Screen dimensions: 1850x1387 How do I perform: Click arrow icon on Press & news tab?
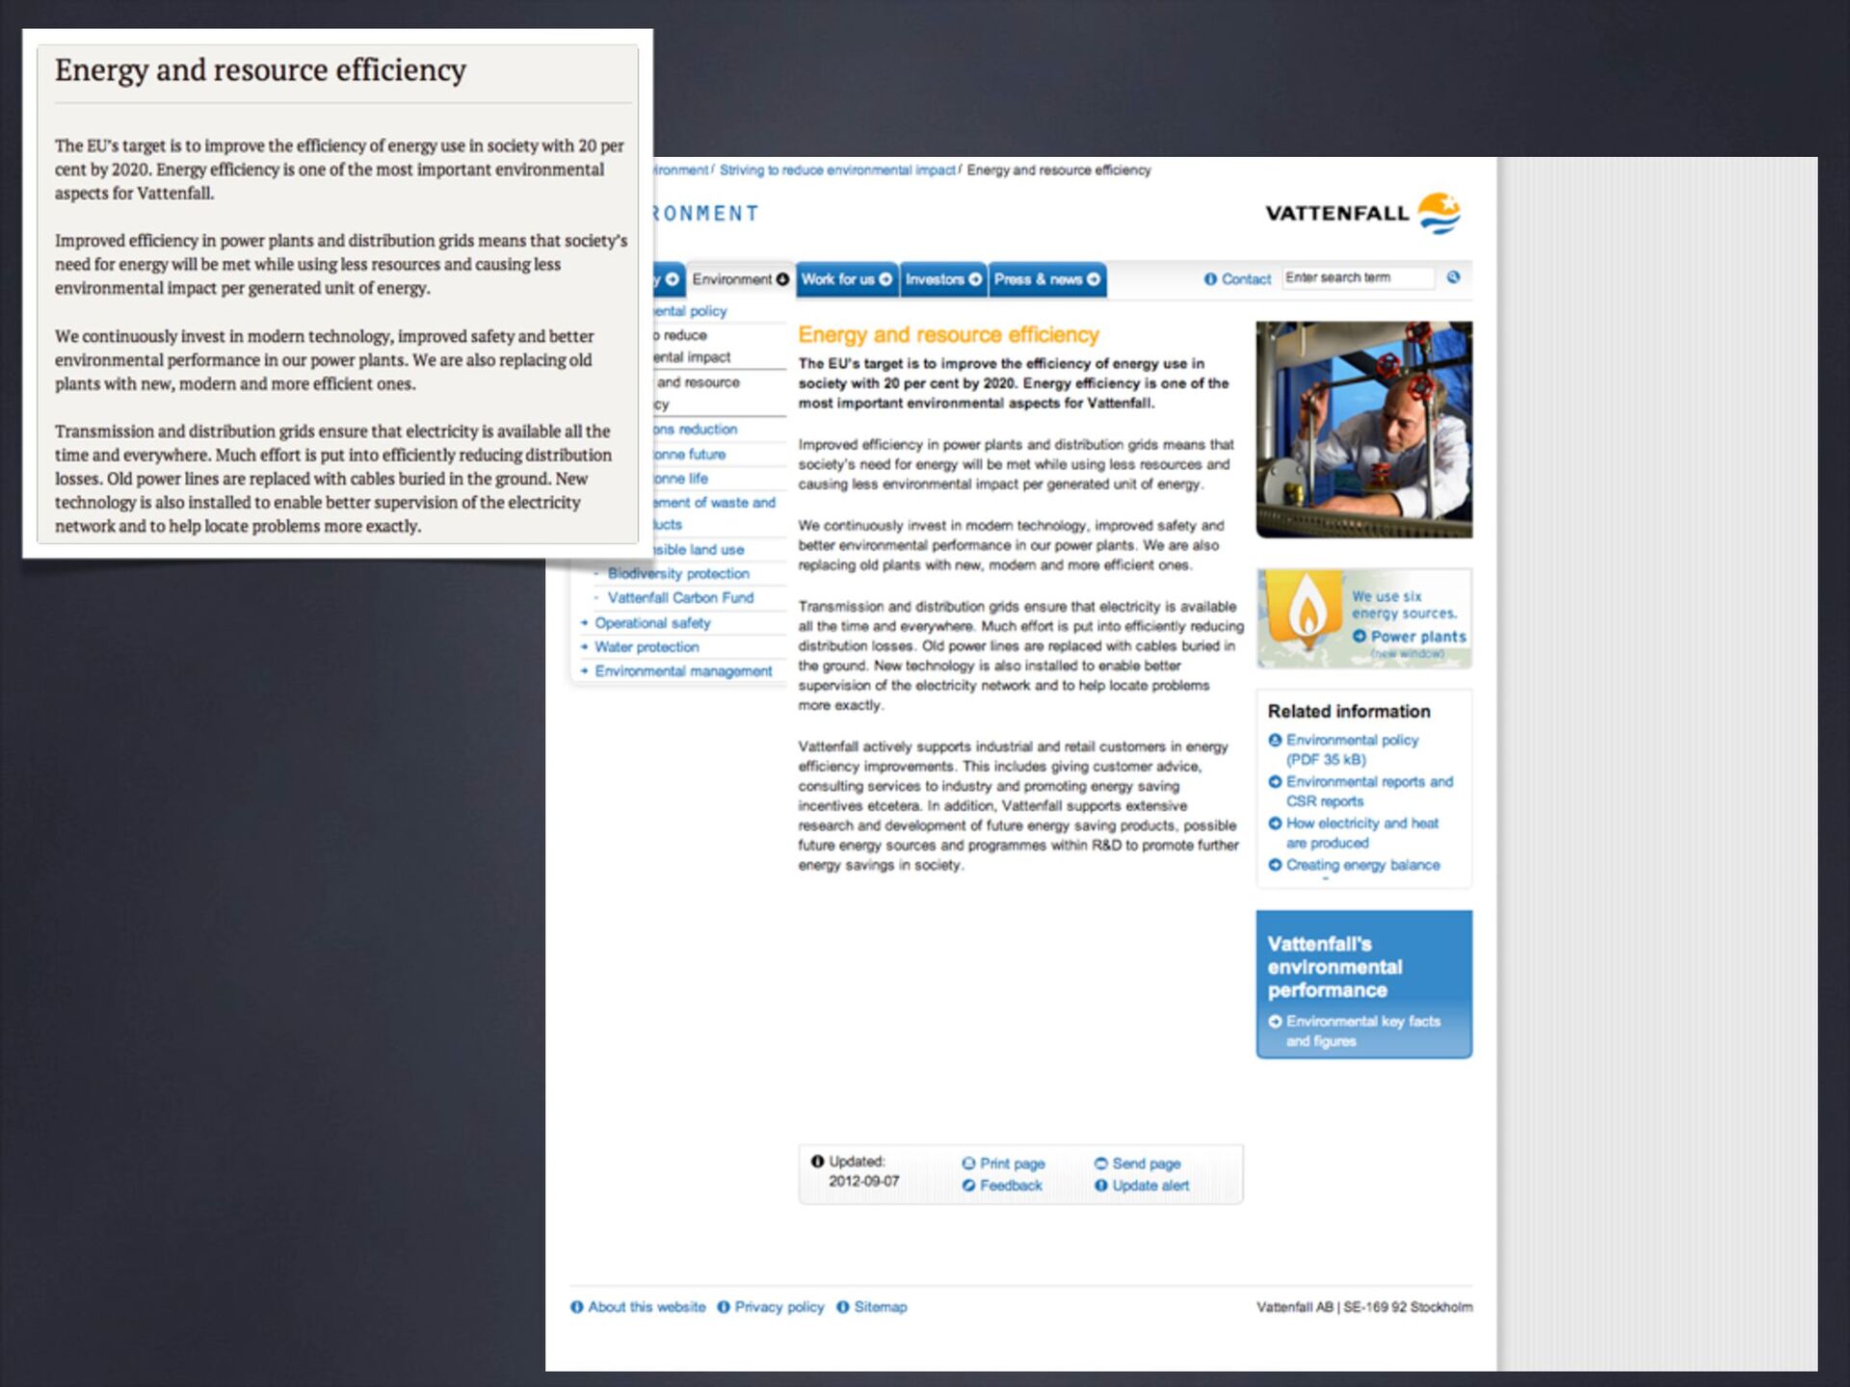(1094, 279)
